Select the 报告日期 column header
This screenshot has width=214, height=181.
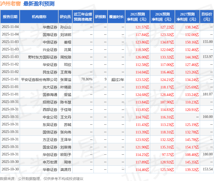click(11, 16)
